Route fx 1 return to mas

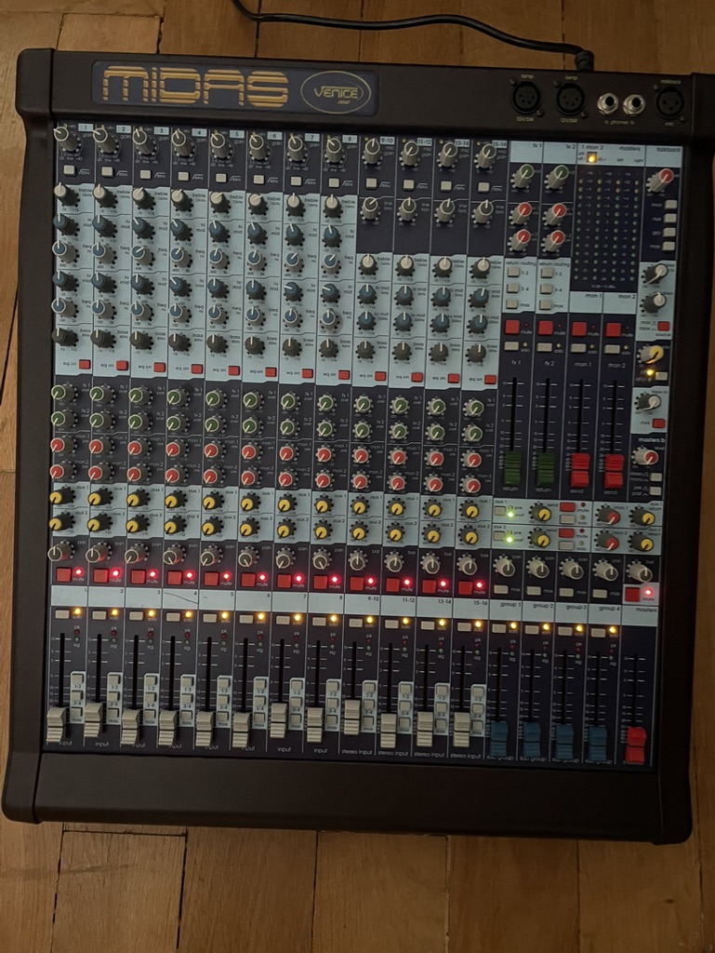pos(512,304)
